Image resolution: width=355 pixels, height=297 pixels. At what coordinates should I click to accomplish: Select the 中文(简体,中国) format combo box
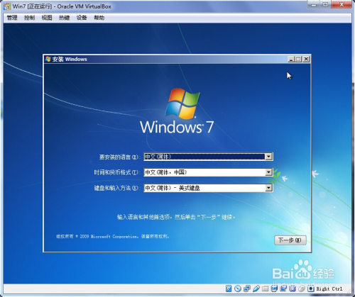click(208, 172)
